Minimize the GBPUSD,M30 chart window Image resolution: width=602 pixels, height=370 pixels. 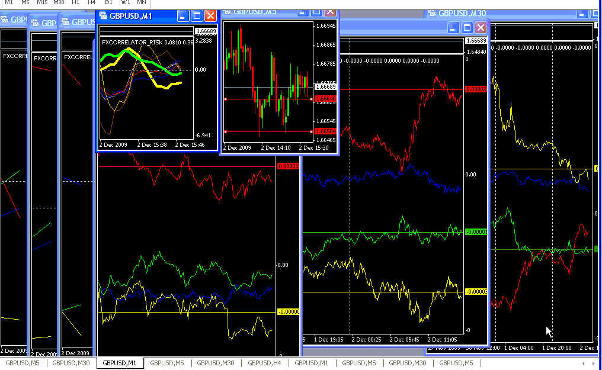click(x=582, y=14)
